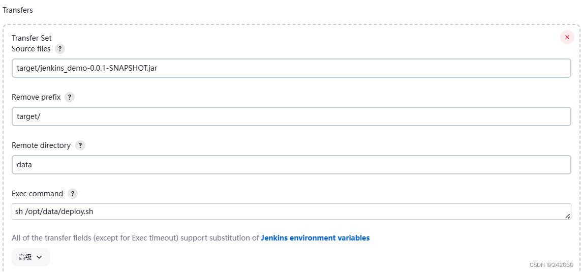Screen dimensions: 581x272
Task: Show help for Remove prefix
Action: coord(70,97)
